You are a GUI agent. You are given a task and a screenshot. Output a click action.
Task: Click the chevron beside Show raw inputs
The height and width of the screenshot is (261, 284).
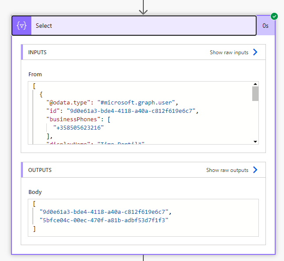coord(255,52)
